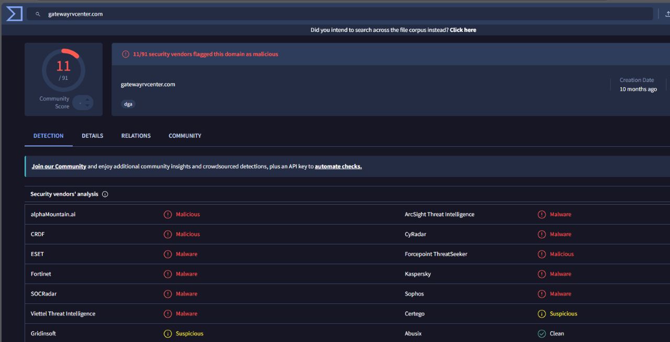Click the clean checkmark icon for Abusix

tap(542, 334)
